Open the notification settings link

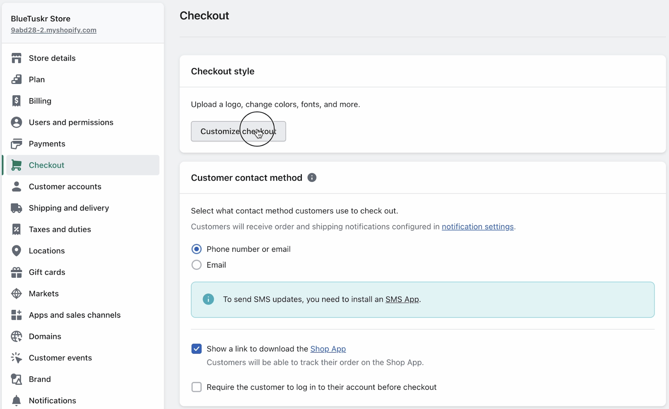tap(477, 226)
